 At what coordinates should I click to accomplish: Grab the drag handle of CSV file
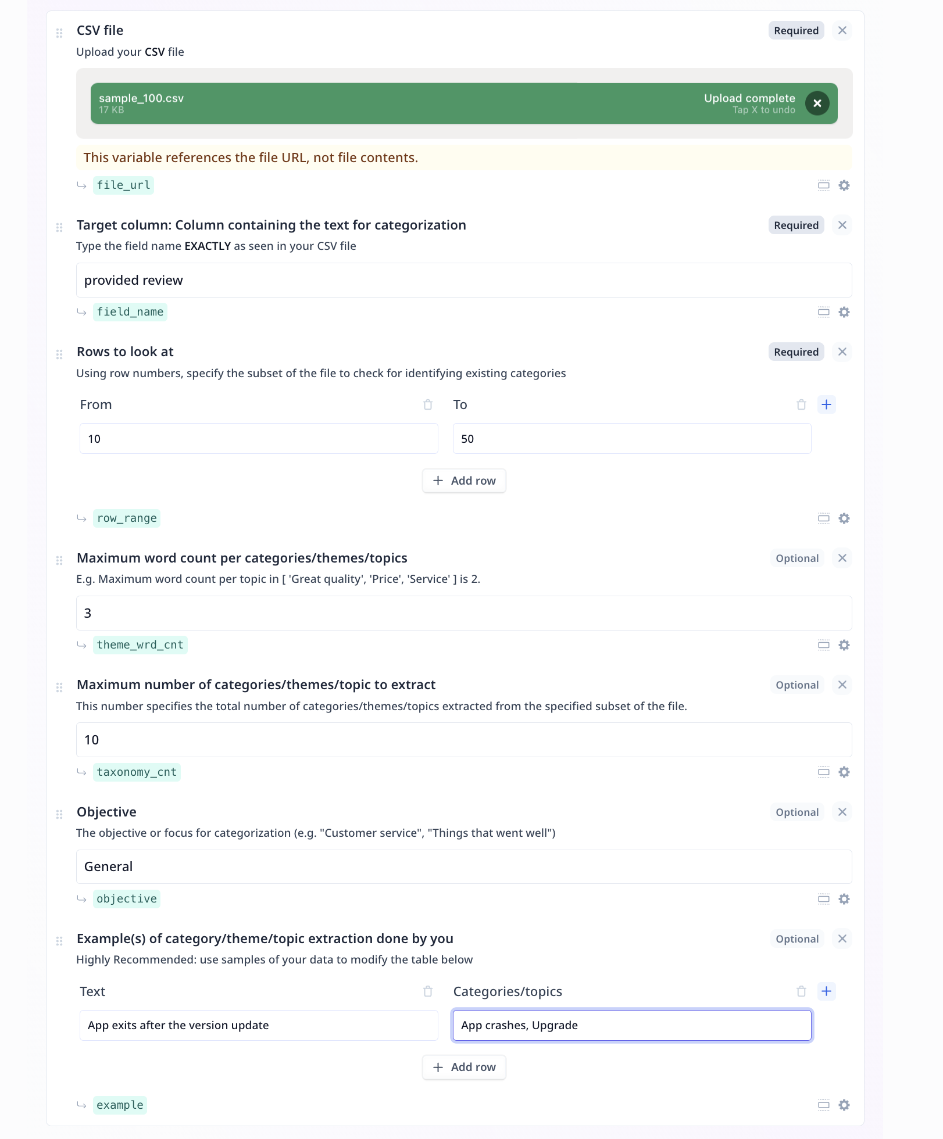[x=59, y=33]
